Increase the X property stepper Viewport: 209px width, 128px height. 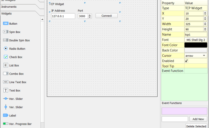pos(205,12)
